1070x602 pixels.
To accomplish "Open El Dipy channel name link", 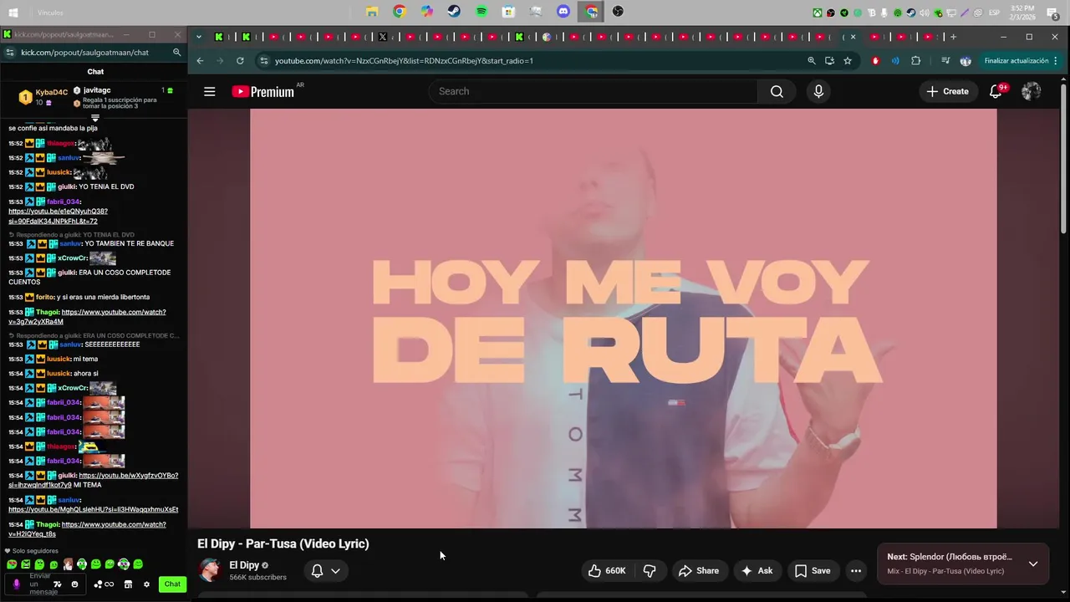I will tap(244, 565).
